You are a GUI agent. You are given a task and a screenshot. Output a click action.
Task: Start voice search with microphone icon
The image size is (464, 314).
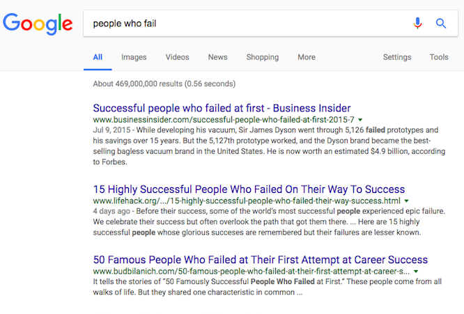(417, 23)
